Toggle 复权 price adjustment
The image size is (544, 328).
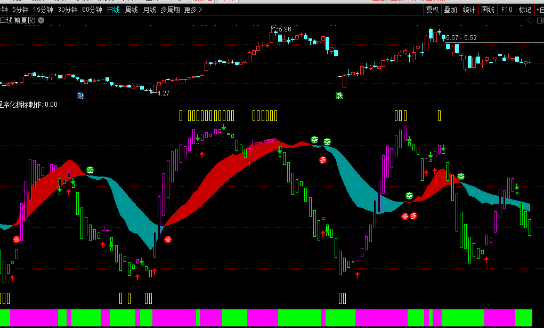point(432,10)
